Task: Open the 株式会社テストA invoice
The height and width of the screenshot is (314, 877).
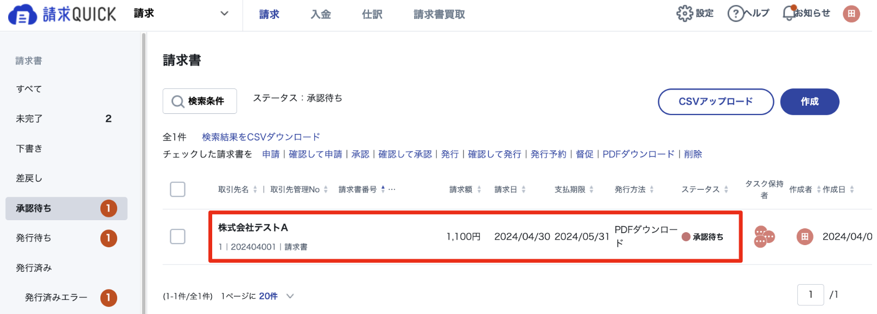Action: pyautogui.click(x=253, y=228)
